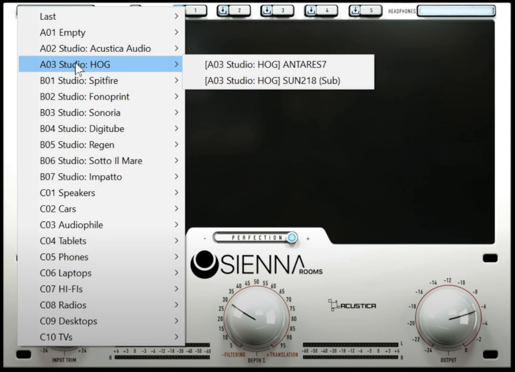Click the save icon beside preset slot 3

pos(267,11)
